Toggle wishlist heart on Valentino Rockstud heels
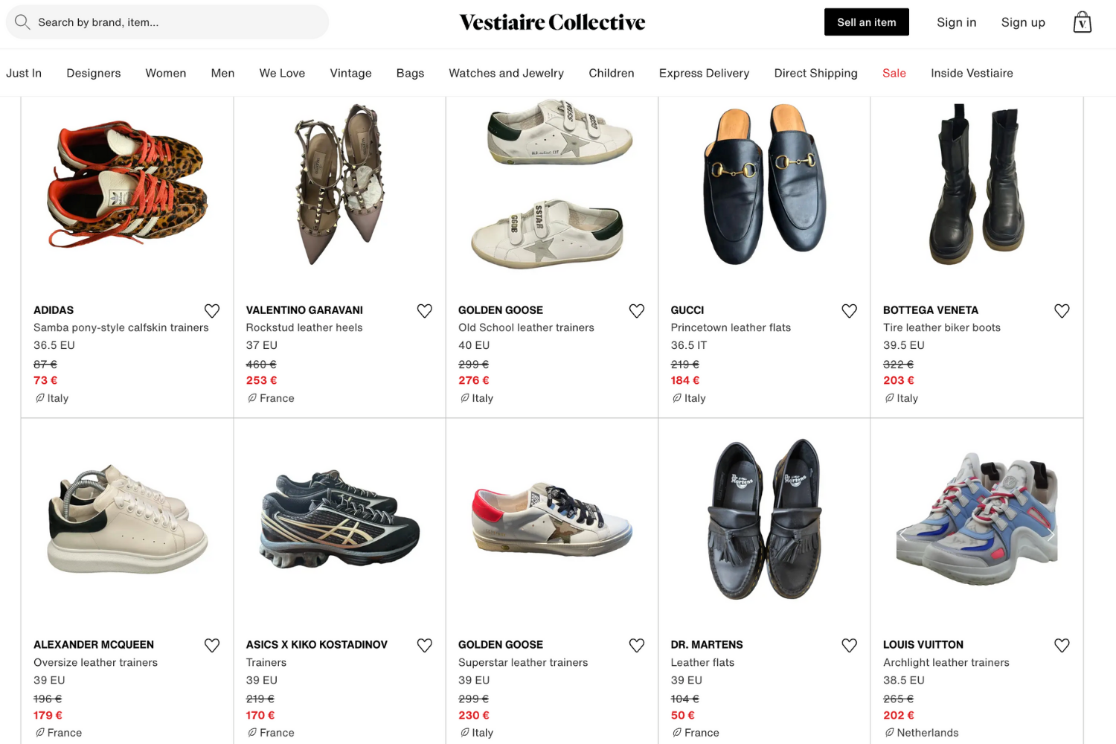Image resolution: width=1116 pixels, height=744 pixels. click(424, 310)
